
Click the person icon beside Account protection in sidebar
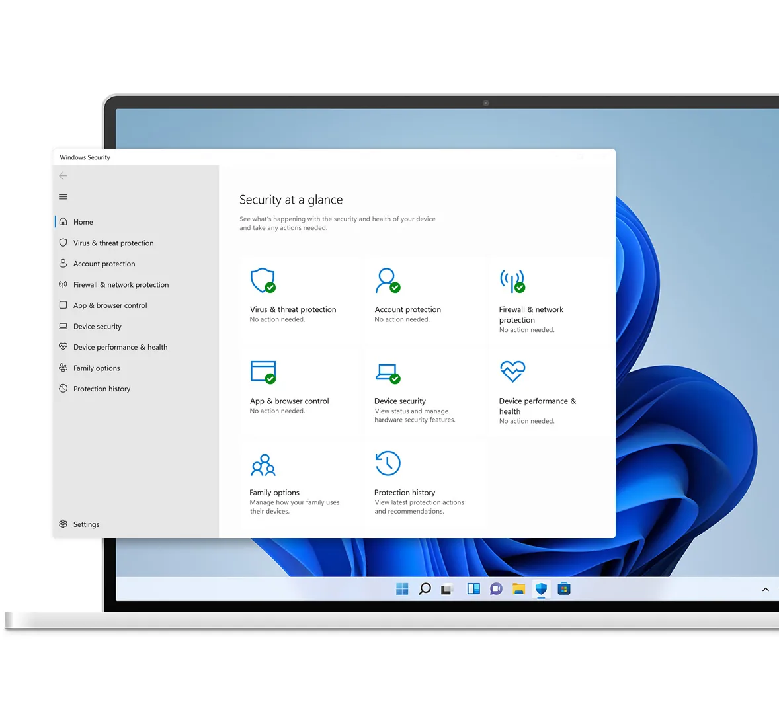pyautogui.click(x=63, y=264)
